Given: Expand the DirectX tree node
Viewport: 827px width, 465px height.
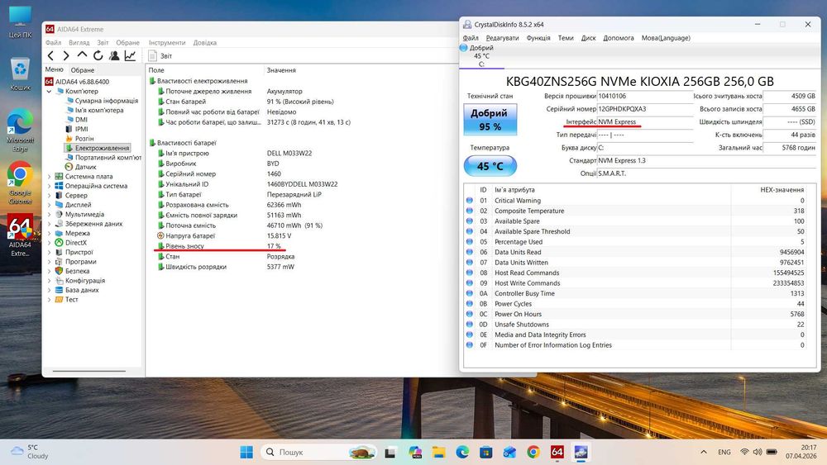Looking at the screenshot, I should click(49, 243).
